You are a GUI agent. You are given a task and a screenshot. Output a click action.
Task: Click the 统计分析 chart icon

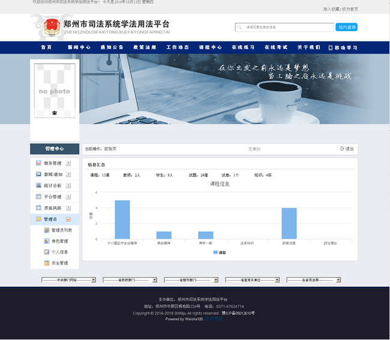click(38, 185)
